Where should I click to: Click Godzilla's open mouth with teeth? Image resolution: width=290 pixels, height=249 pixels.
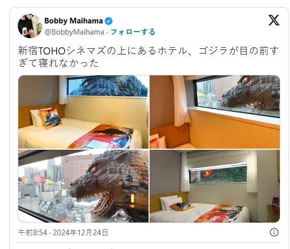click(102, 205)
